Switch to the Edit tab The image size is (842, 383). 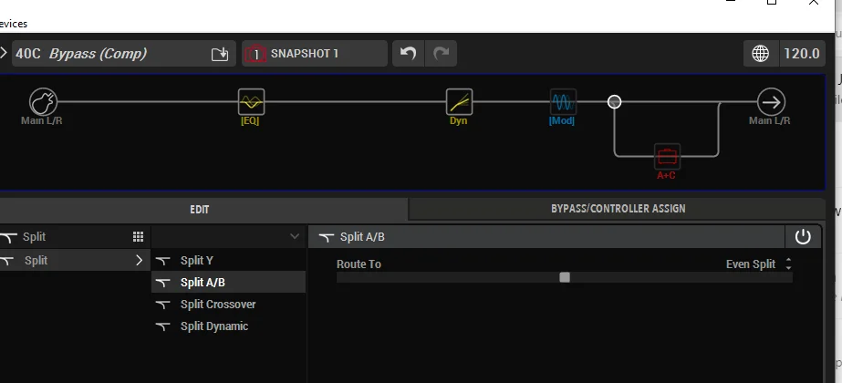[200, 209]
